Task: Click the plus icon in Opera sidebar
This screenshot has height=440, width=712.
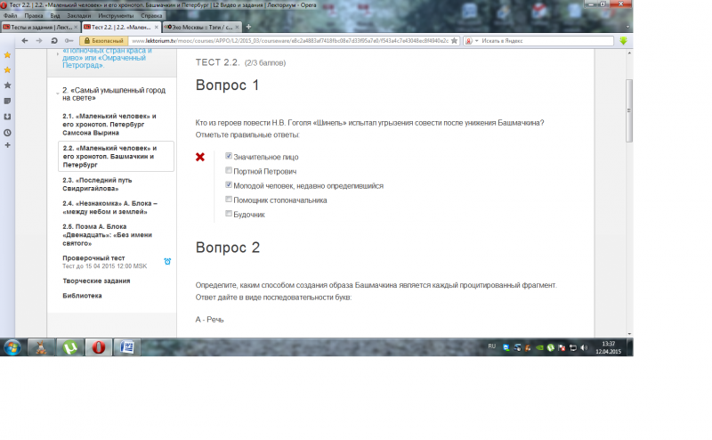Action: pos(7,145)
